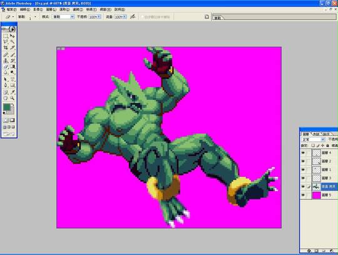
Task: Open the Image menu
Action: pos(38,9)
